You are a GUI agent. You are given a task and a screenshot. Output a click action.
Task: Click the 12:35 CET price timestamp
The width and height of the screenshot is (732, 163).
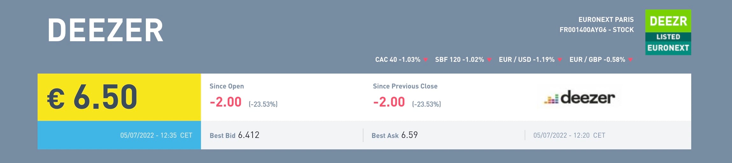pos(156,135)
